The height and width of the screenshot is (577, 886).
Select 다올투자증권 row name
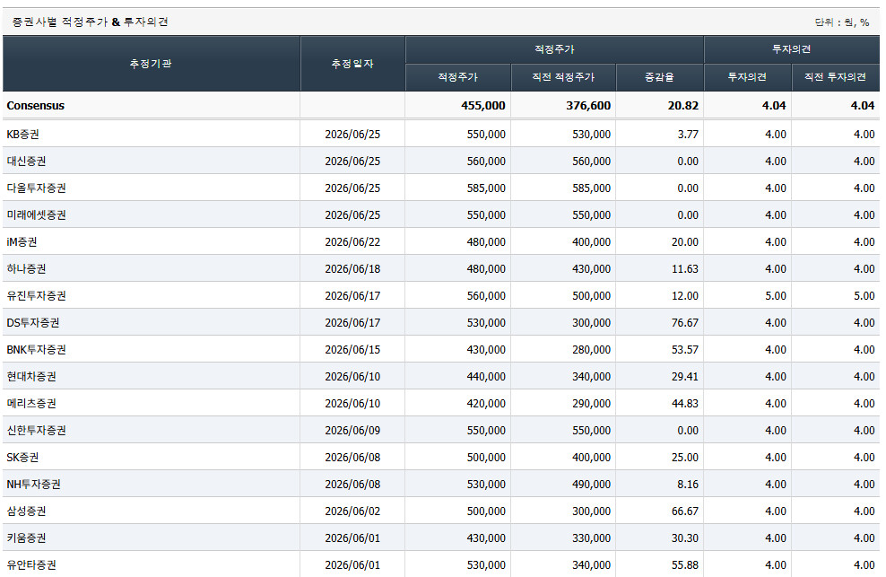tap(36, 188)
